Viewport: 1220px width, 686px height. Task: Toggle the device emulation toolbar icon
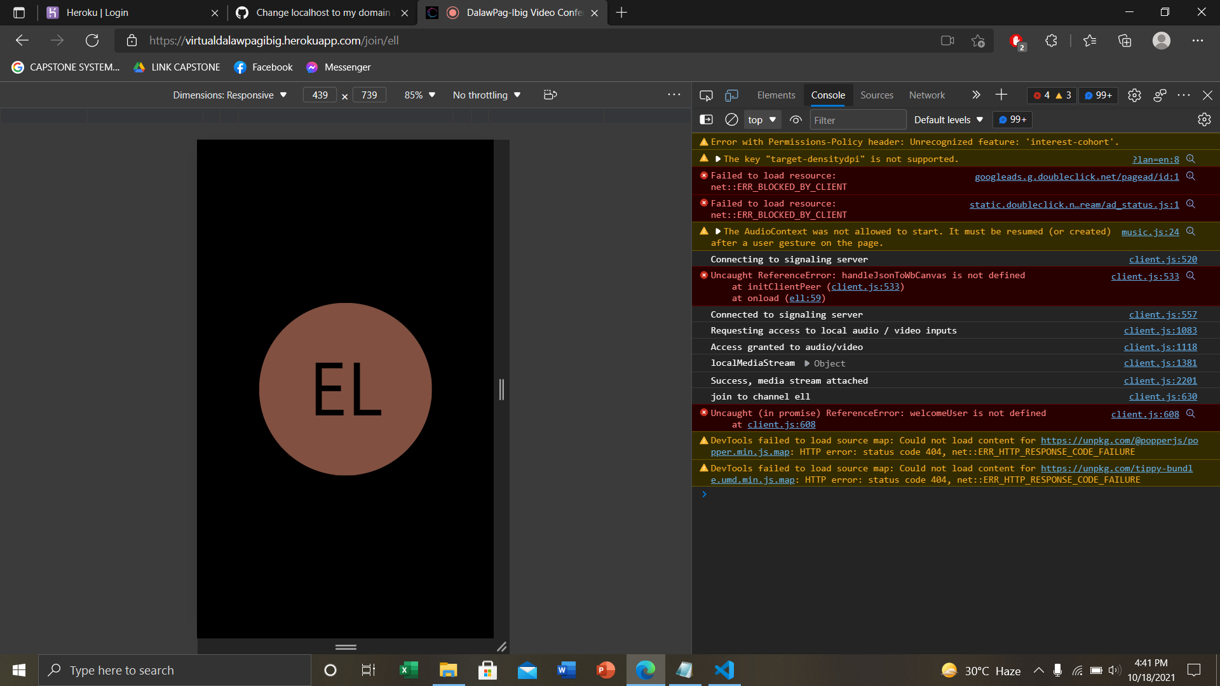[731, 95]
